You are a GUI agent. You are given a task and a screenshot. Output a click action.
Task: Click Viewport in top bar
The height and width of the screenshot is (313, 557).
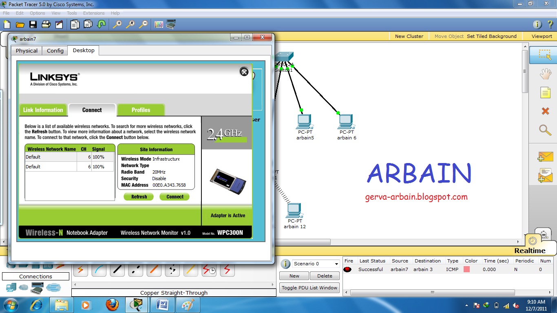tap(542, 36)
